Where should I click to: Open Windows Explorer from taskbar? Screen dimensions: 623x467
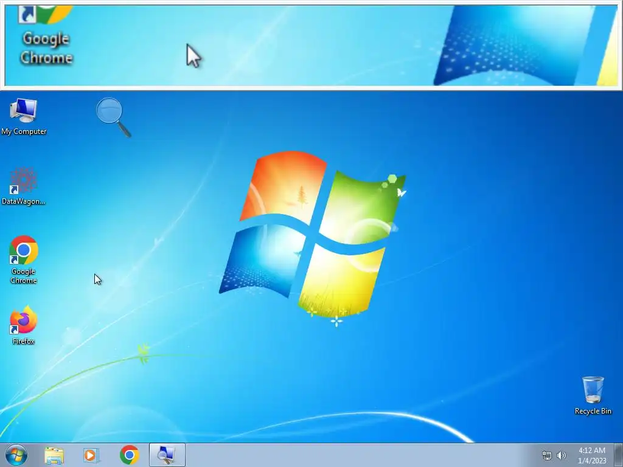click(54, 455)
